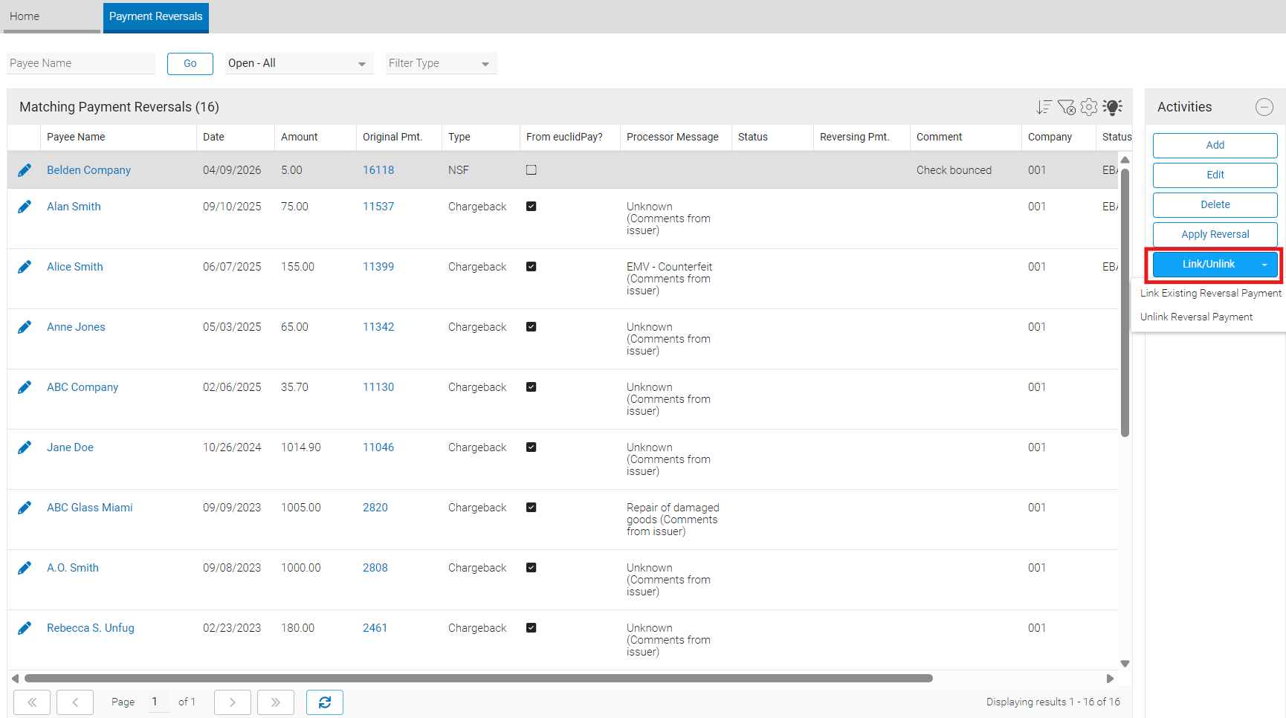
Task: Toggle euclidPay checkbox for Anne Jones
Action: 531,327
